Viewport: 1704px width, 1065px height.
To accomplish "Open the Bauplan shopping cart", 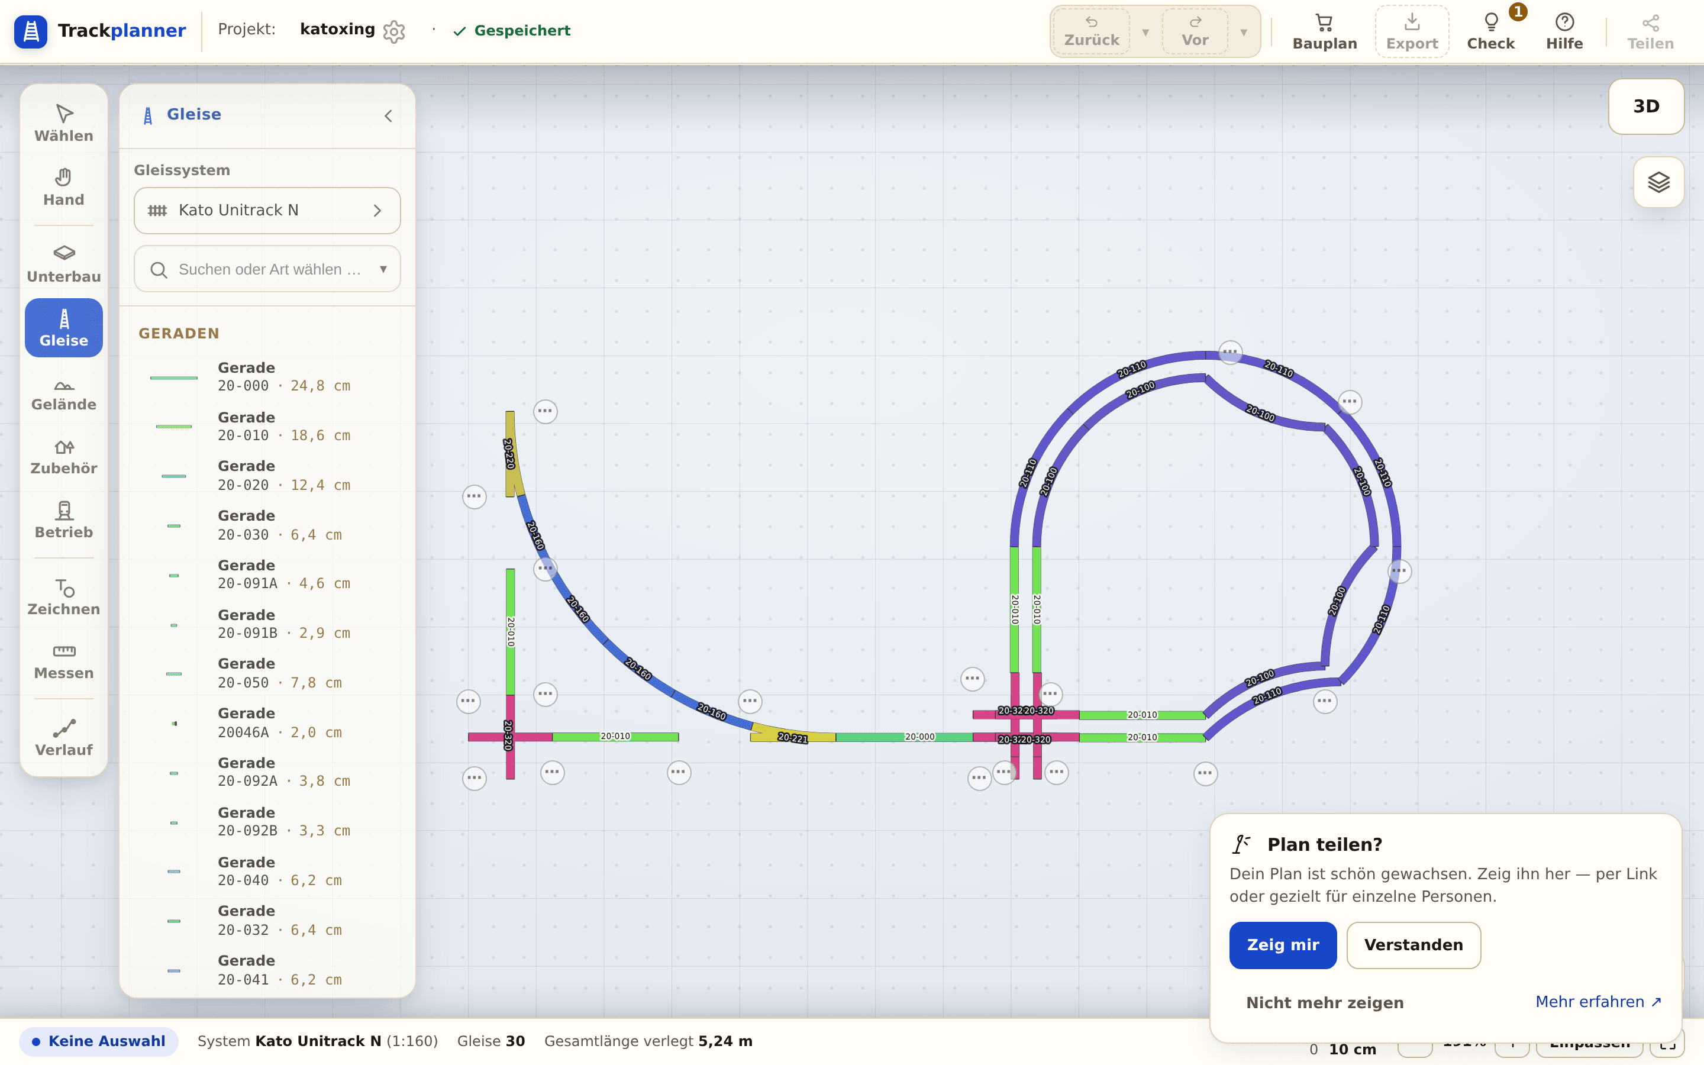I will (x=1325, y=32).
